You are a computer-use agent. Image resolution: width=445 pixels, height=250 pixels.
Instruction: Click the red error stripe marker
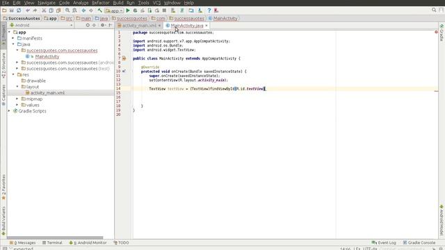[436, 91]
